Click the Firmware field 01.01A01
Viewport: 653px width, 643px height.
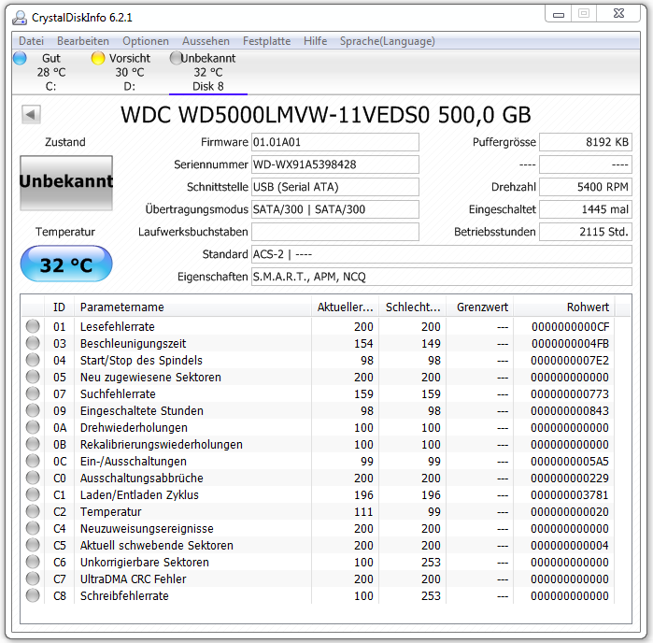tap(335, 142)
